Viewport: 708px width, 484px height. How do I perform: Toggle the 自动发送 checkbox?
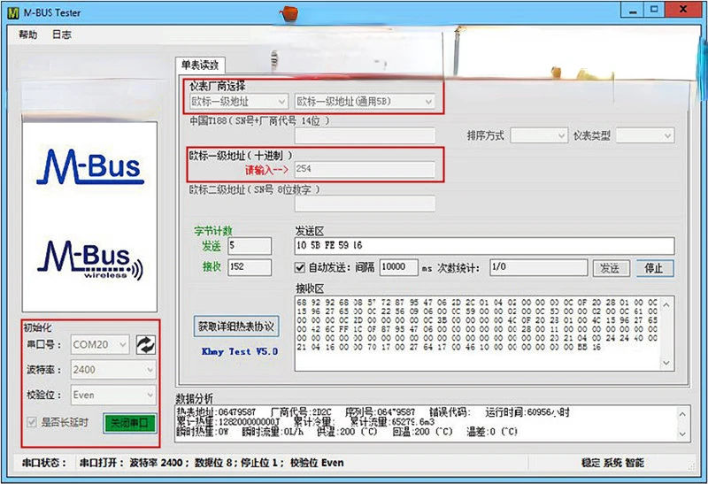point(300,268)
